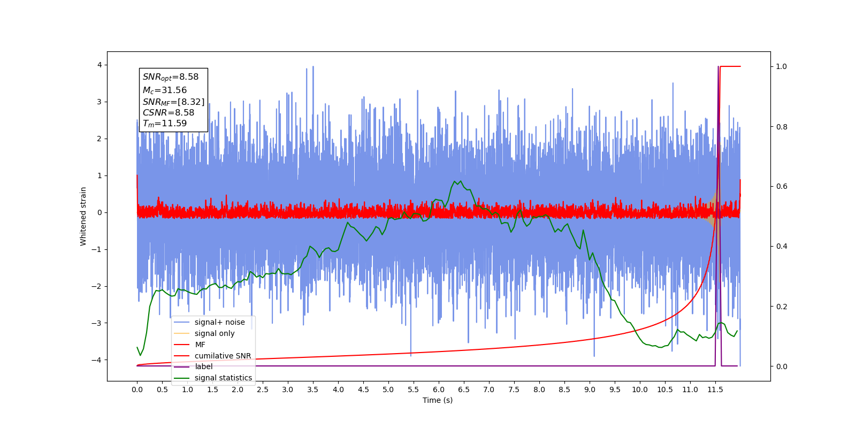Click left y-axis tick label 4
The image size is (856, 428).
100,65
